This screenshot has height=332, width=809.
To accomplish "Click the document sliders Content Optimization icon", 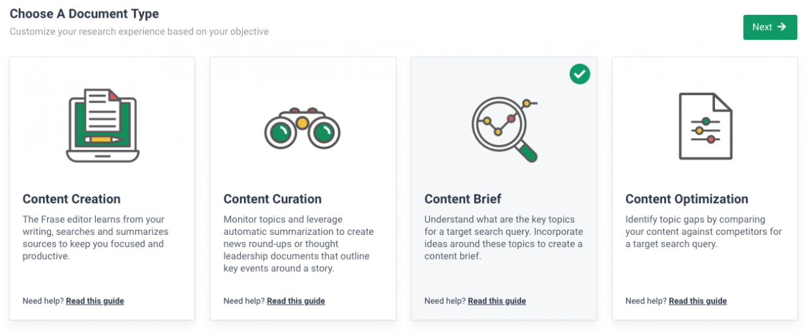I will tap(705, 126).
